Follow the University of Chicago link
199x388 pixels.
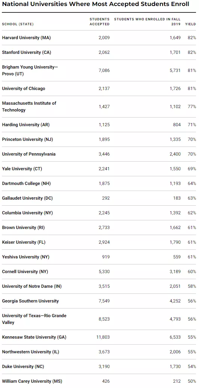pos(24,89)
